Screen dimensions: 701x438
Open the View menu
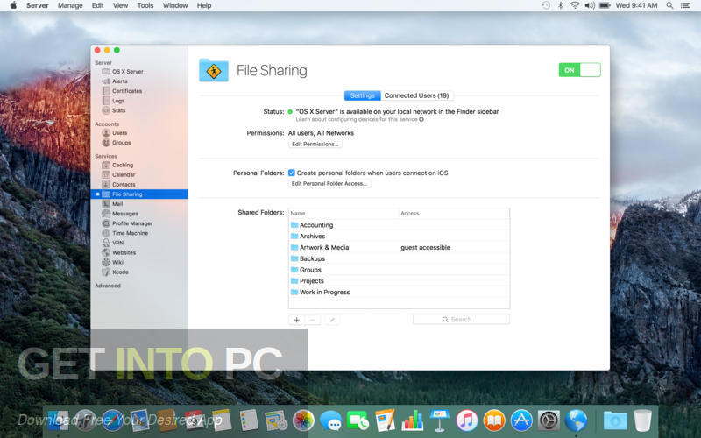(x=120, y=5)
